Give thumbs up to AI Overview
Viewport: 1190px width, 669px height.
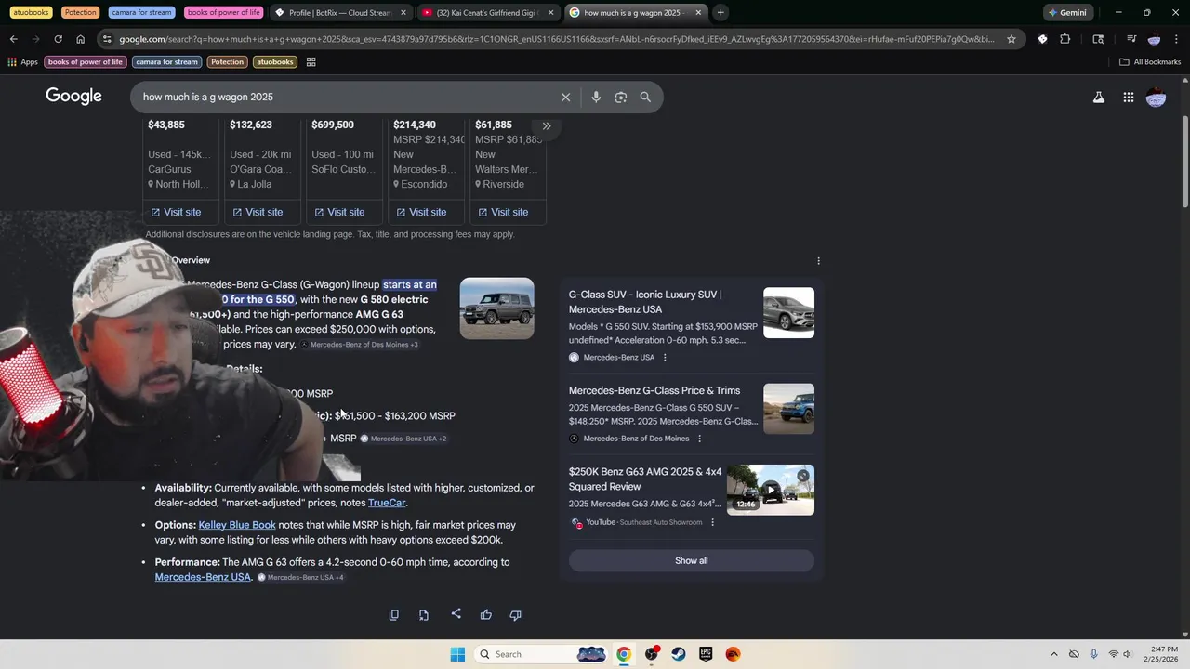(x=486, y=615)
